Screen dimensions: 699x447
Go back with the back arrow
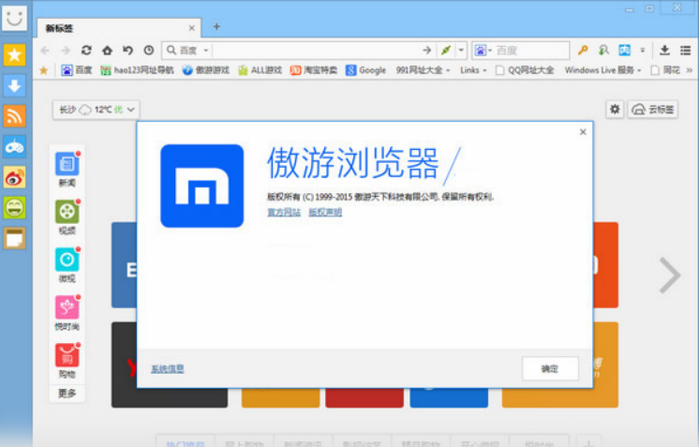[45, 51]
